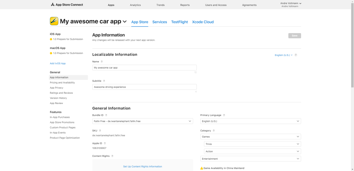Go to Apps in top navigation
The width and height of the screenshot is (354, 171).
[111, 5]
